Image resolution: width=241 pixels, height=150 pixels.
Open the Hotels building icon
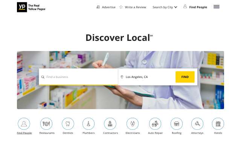(x=218, y=124)
